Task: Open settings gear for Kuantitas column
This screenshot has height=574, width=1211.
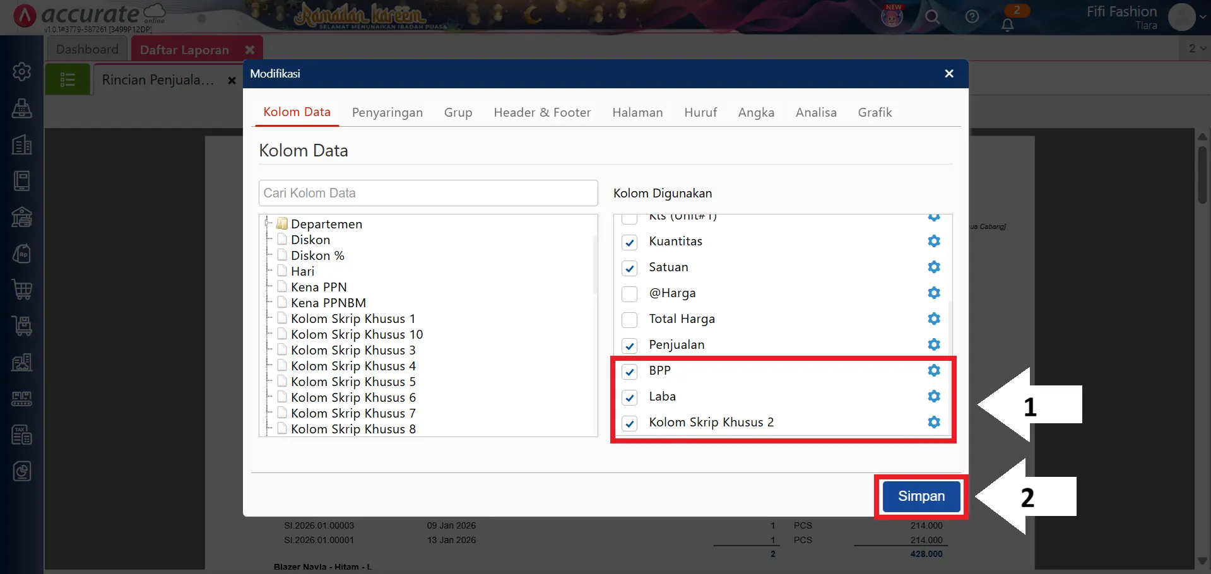Action: click(x=934, y=242)
